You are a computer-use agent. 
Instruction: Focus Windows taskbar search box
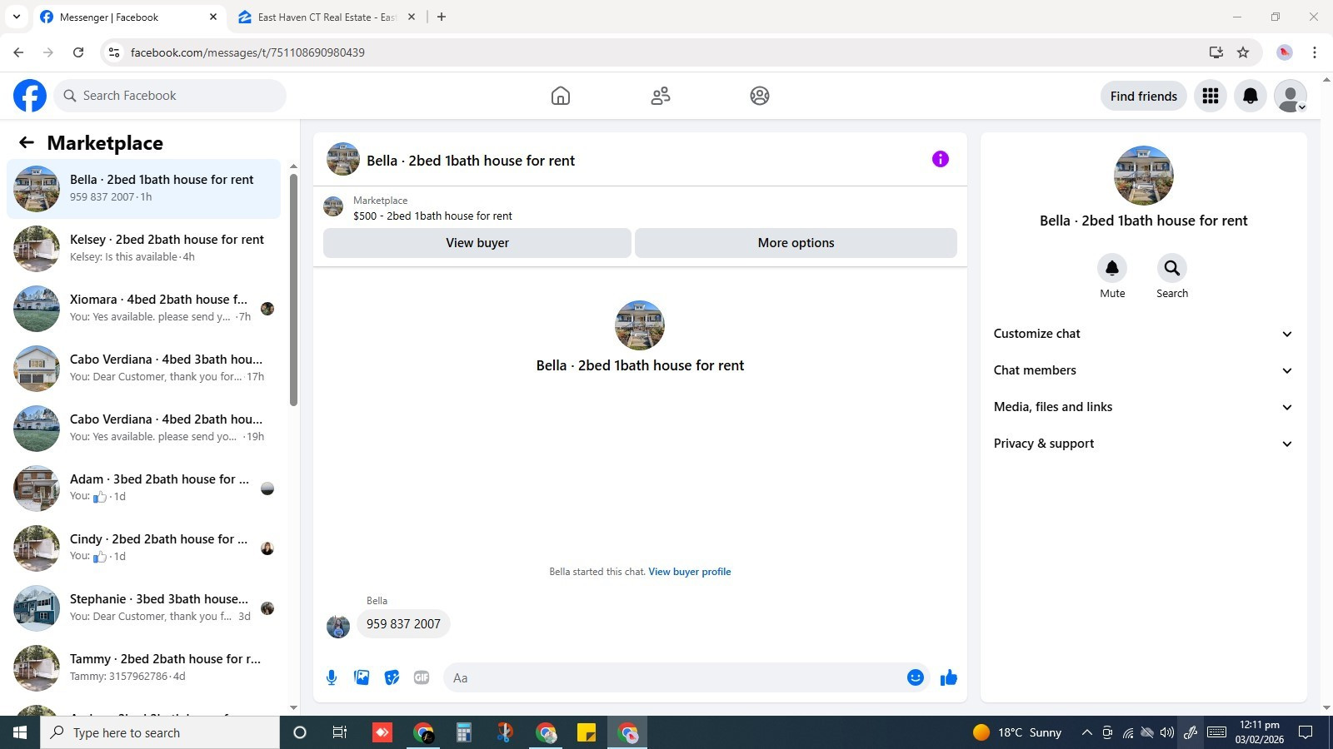[x=160, y=732]
